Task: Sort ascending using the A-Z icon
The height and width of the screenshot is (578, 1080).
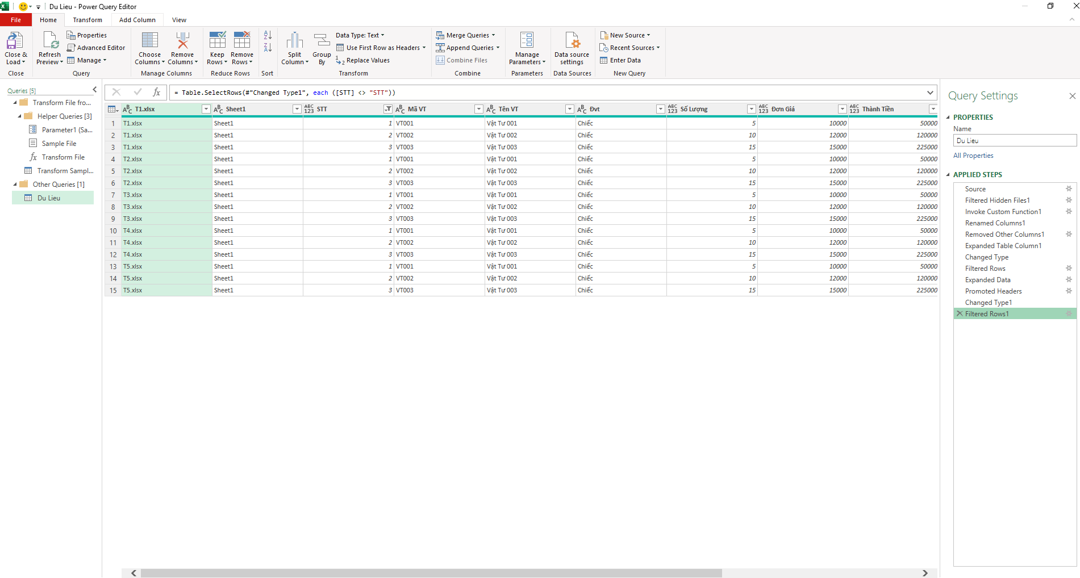Action: [x=268, y=35]
